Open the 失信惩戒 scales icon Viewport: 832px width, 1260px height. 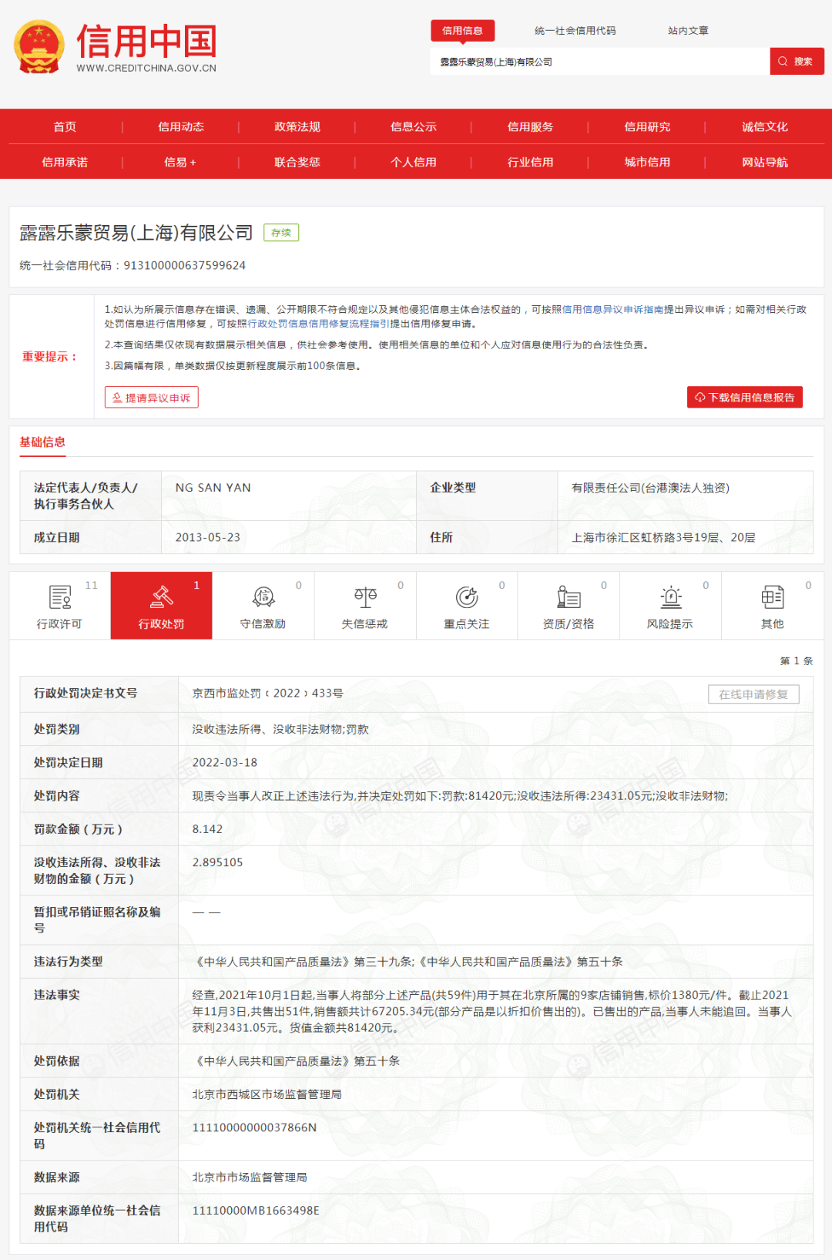[365, 597]
